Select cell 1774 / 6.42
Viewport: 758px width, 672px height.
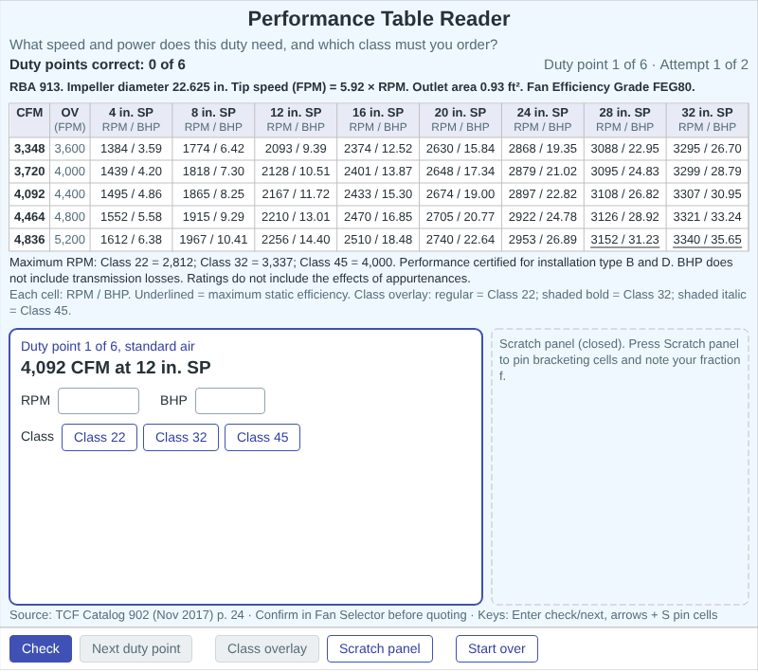coord(213,149)
